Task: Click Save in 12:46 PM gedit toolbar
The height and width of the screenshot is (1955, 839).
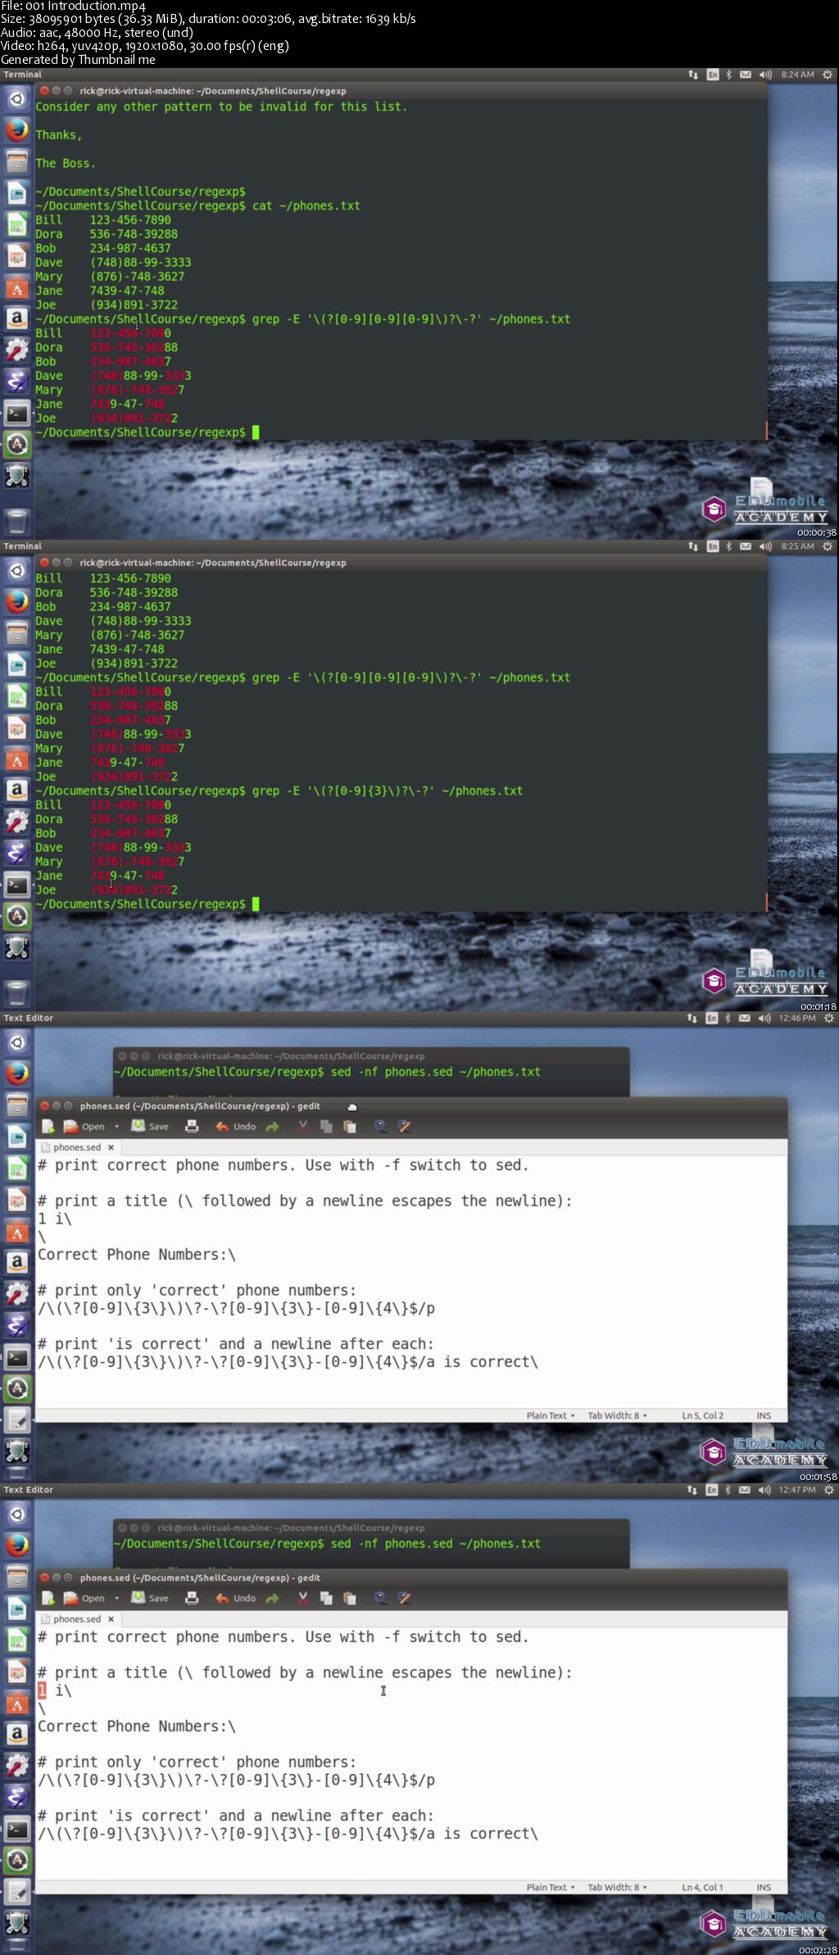Action: (x=150, y=1126)
